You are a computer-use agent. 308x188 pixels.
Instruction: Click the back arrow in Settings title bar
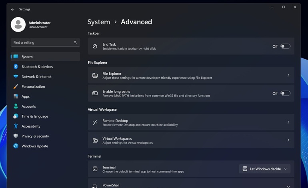click(x=13, y=9)
